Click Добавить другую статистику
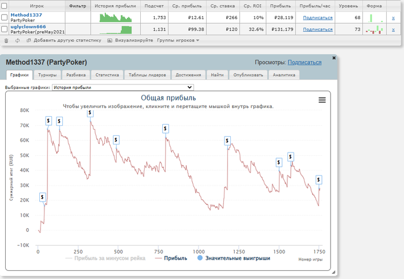The width and height of the screenshot is (404, 279). 64,40
